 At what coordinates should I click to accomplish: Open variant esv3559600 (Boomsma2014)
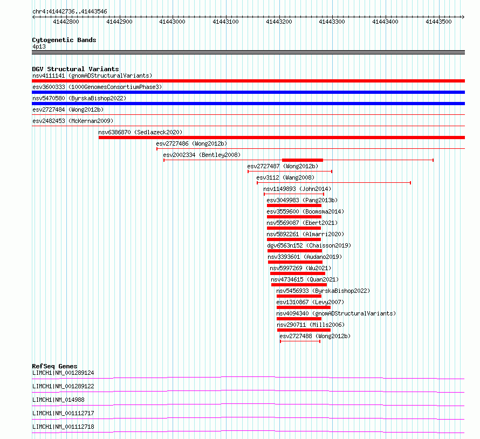click(305, 211)
